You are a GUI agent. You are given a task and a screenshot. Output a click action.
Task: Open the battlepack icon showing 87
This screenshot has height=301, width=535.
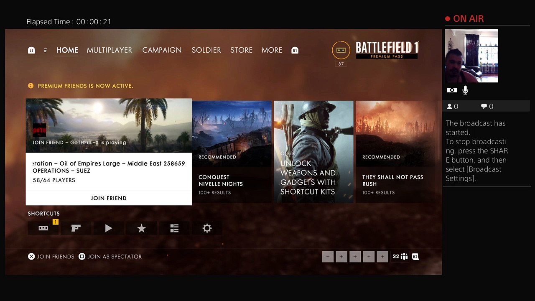point(341,50)
